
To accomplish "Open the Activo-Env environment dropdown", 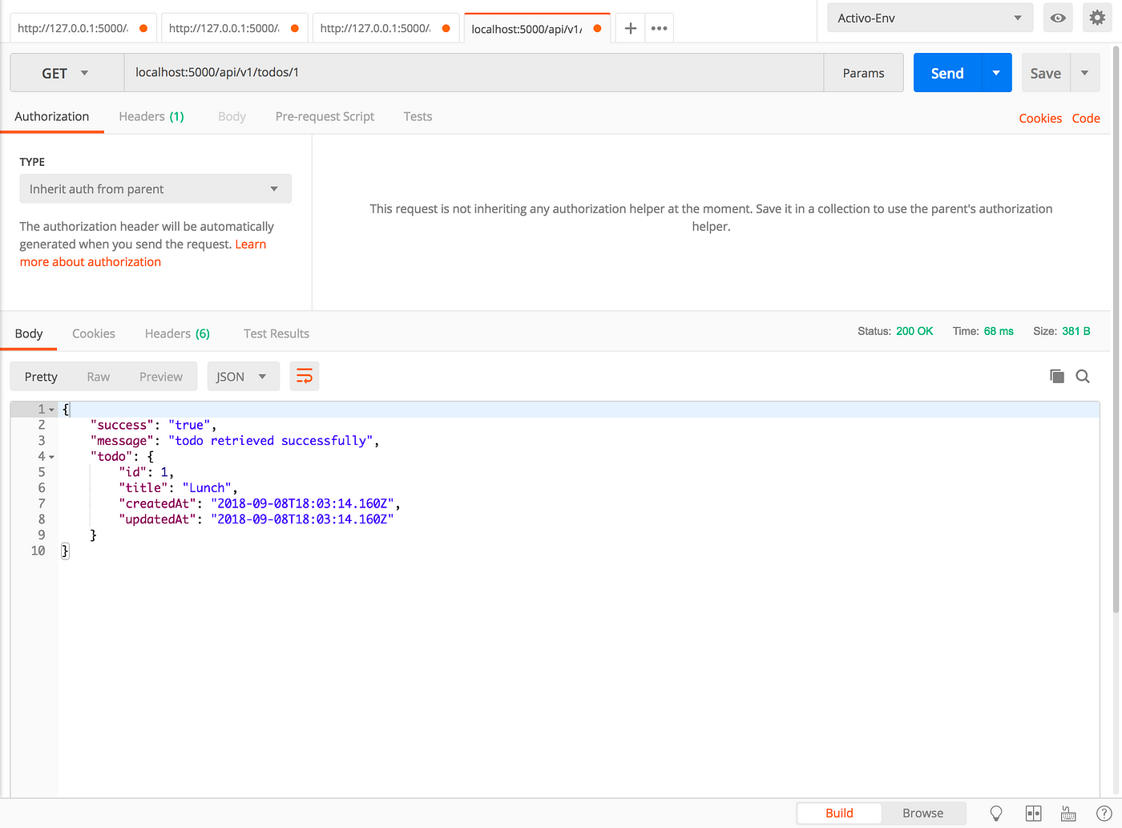I will [x=930, y=18].
